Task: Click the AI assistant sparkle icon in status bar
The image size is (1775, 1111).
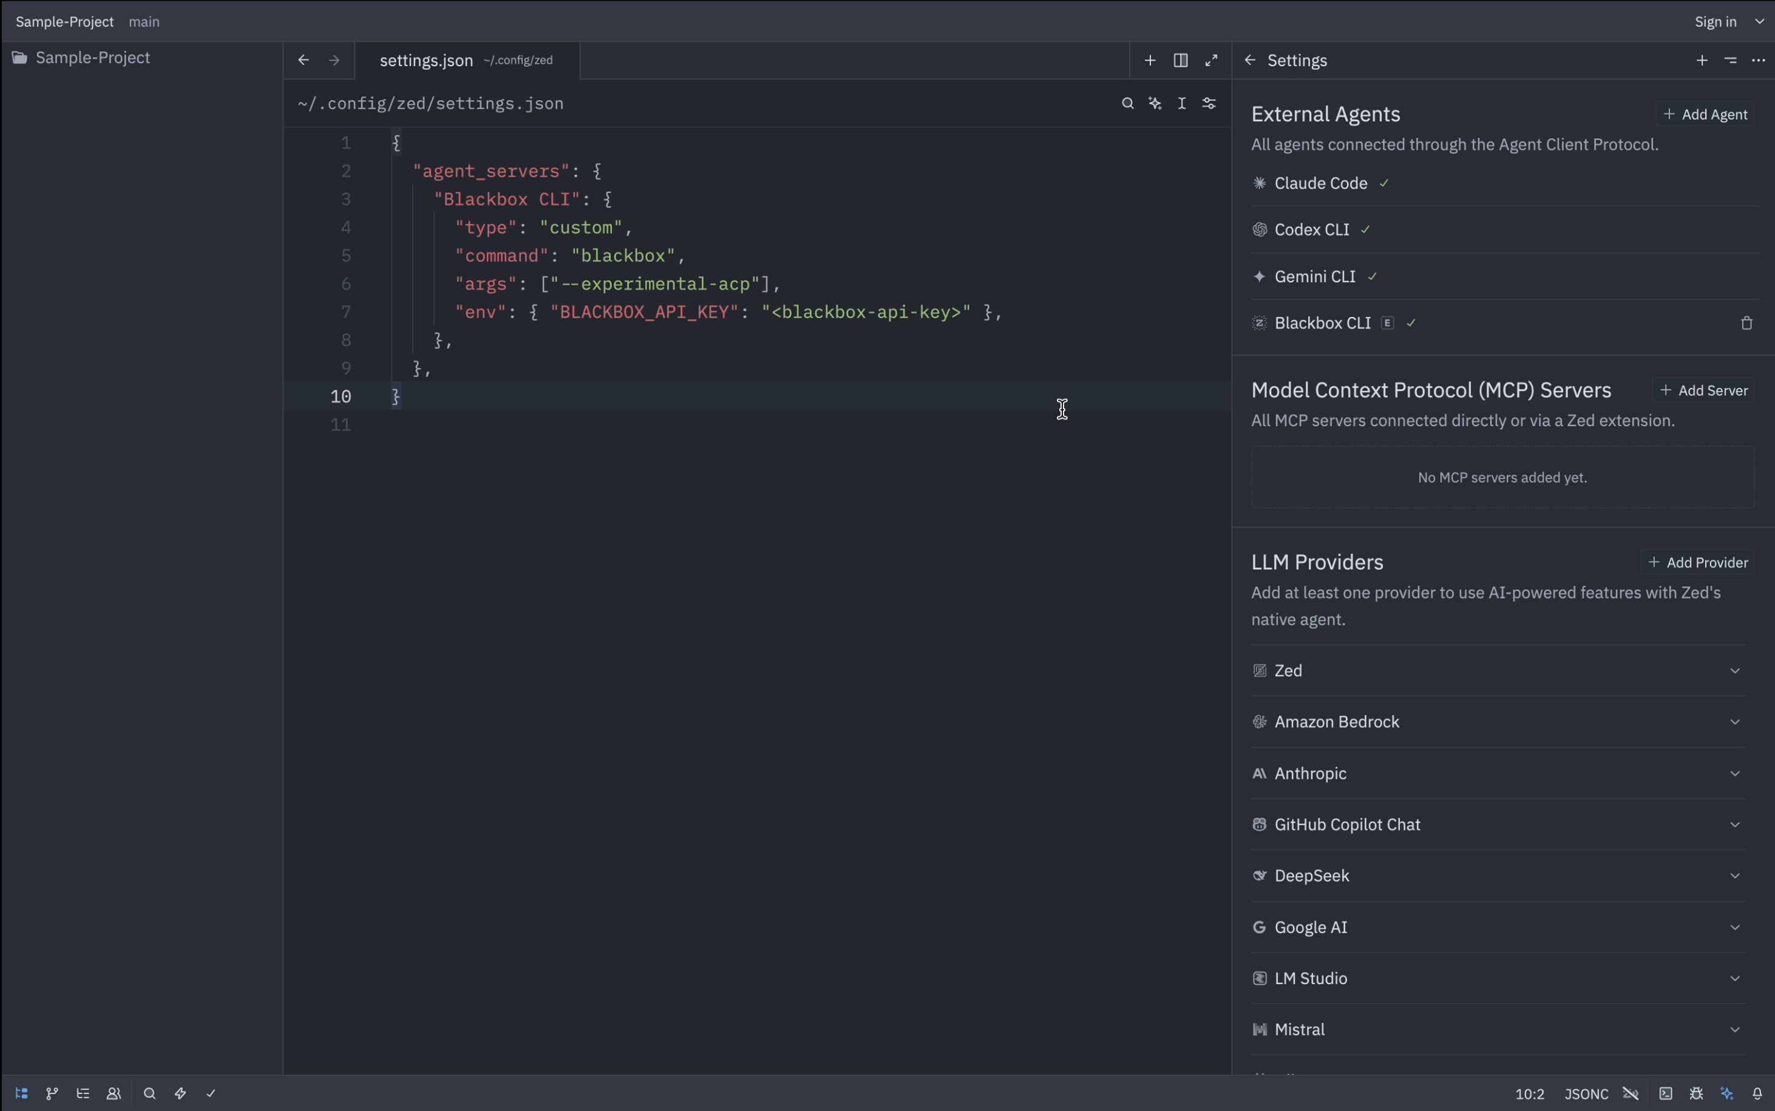Action: tap(1726, 1094)
